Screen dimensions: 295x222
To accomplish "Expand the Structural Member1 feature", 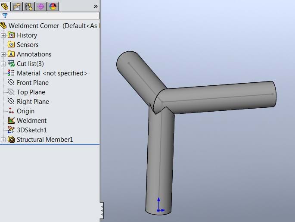I will coord(3,140).
